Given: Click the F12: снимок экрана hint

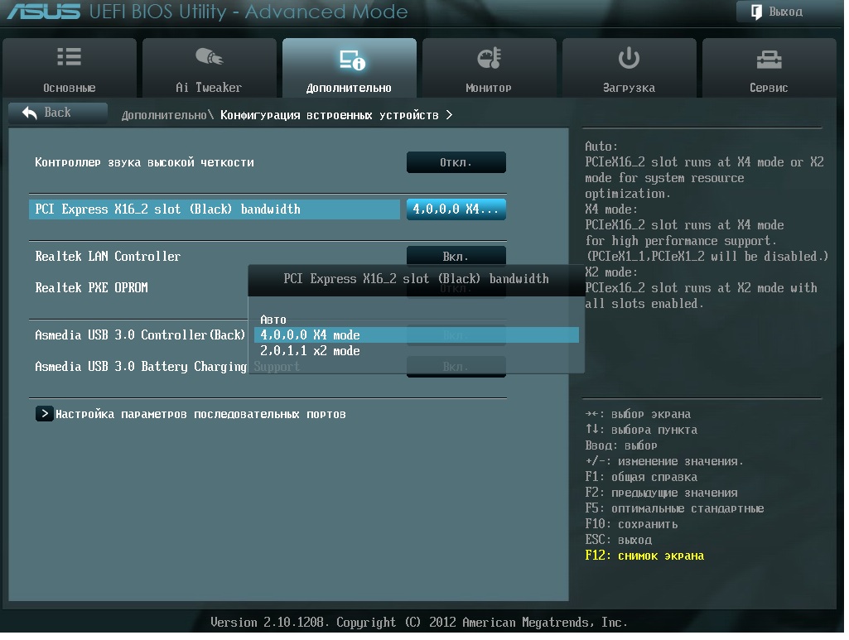Looking at the screenshot, I should point(644,556).
